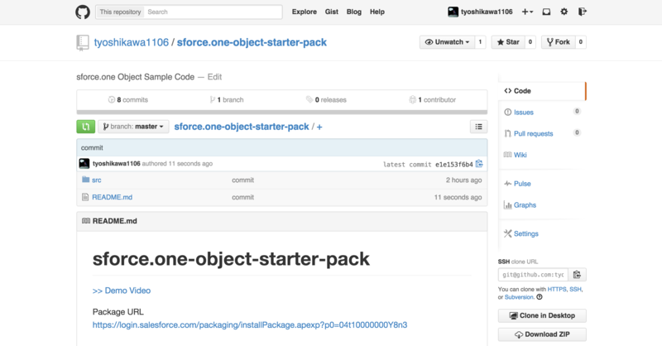Open the Demo Video link
This screenshot has height=346, width=662.
122,291
